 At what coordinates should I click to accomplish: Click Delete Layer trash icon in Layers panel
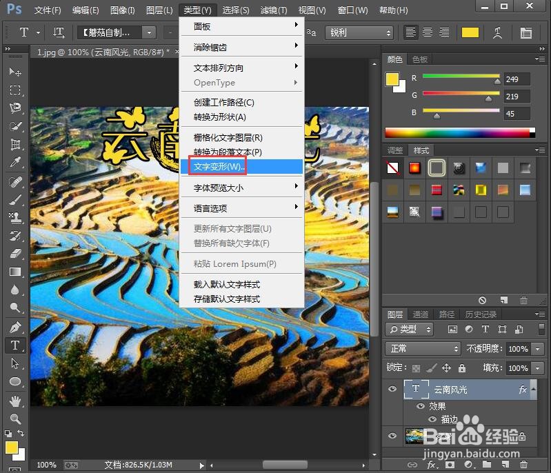click(523, 465)
